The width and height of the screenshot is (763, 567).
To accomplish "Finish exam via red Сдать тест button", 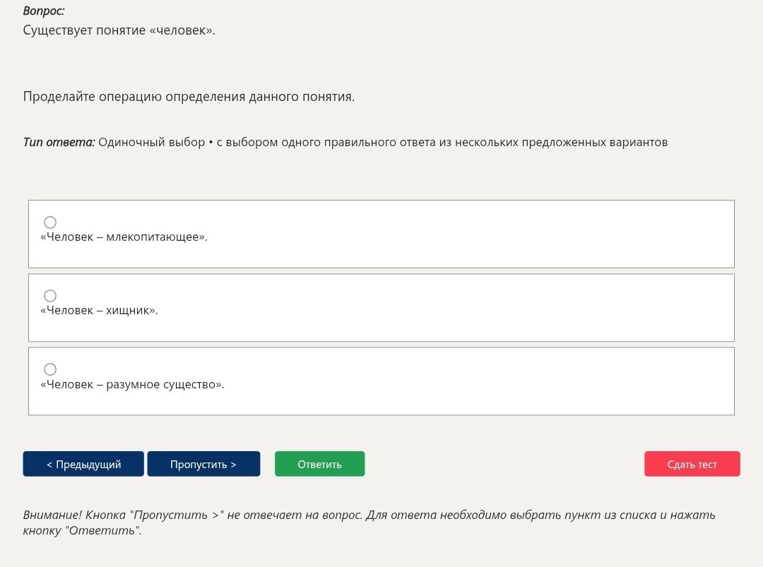I will tap(692, 464).
